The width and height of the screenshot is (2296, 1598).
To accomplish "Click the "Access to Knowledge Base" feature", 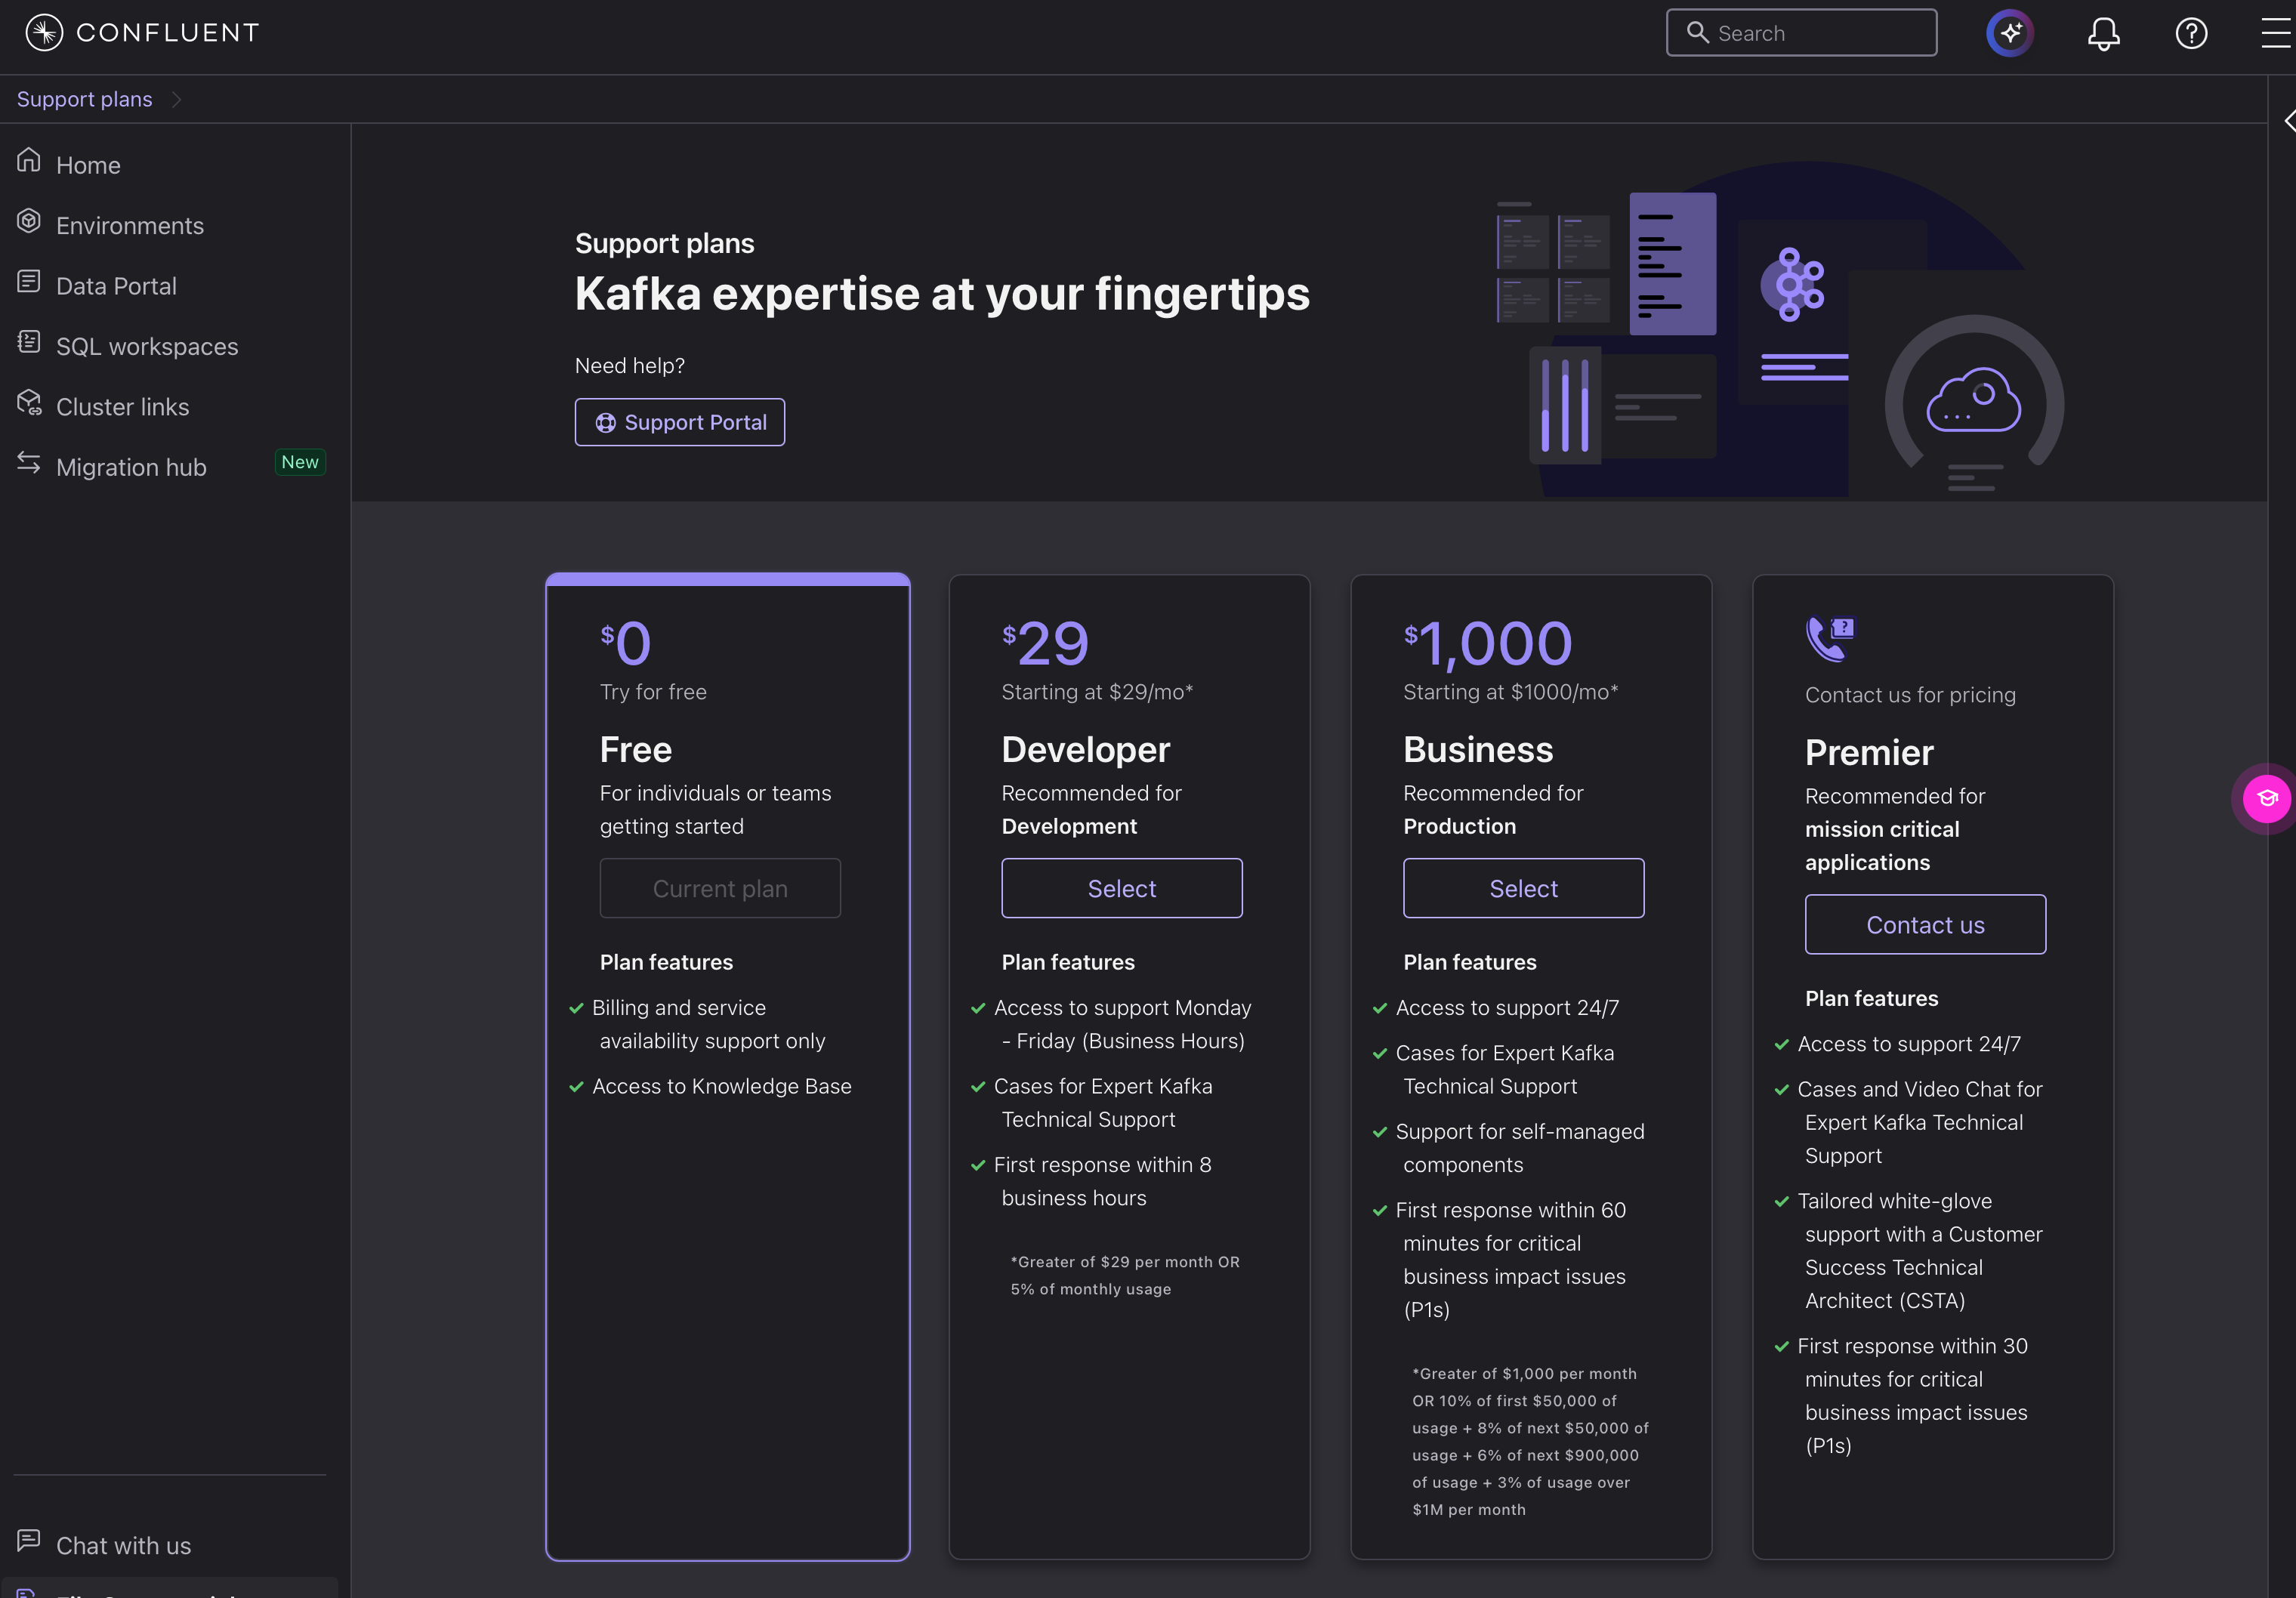I will coord(721,1086).
